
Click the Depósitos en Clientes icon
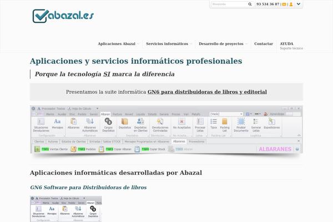(x=140, y=125)
